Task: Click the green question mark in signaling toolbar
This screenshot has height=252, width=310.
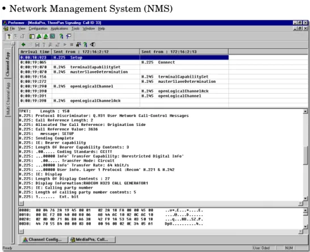Action: point(85,45)
